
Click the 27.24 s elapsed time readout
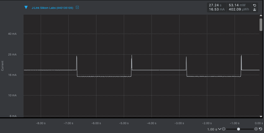tap(215, 5)
